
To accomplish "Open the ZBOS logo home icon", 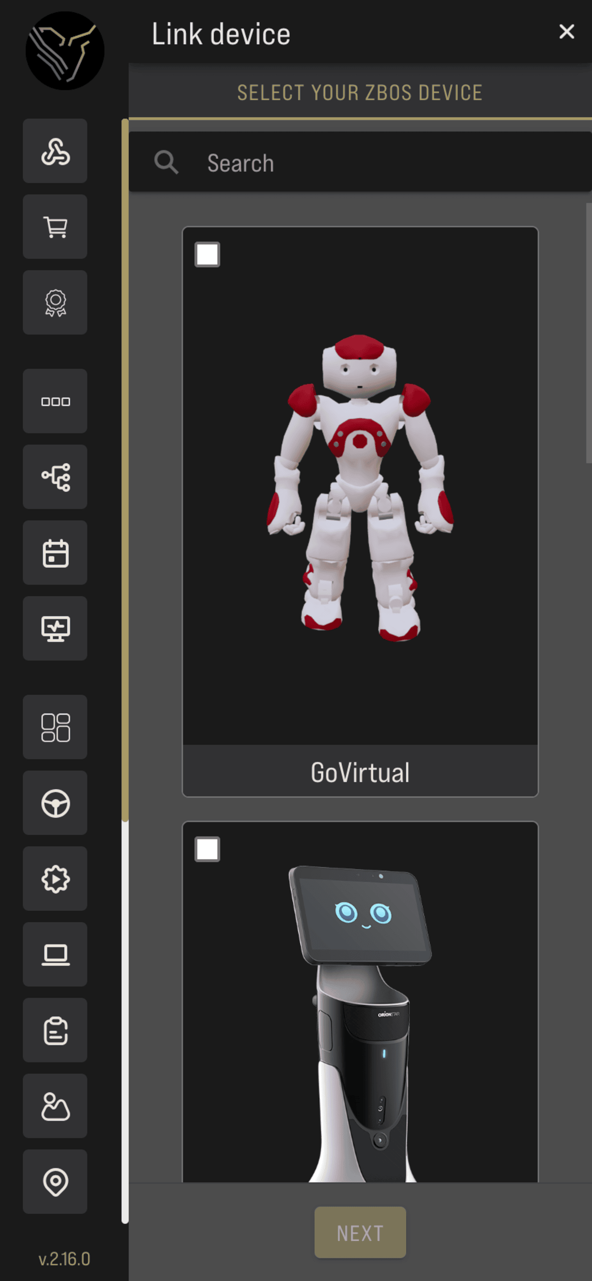I will click(65, 51).
